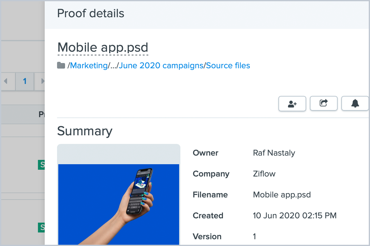Go to next page with right arrow
370x246 pixels.
(x=43, y=81)
